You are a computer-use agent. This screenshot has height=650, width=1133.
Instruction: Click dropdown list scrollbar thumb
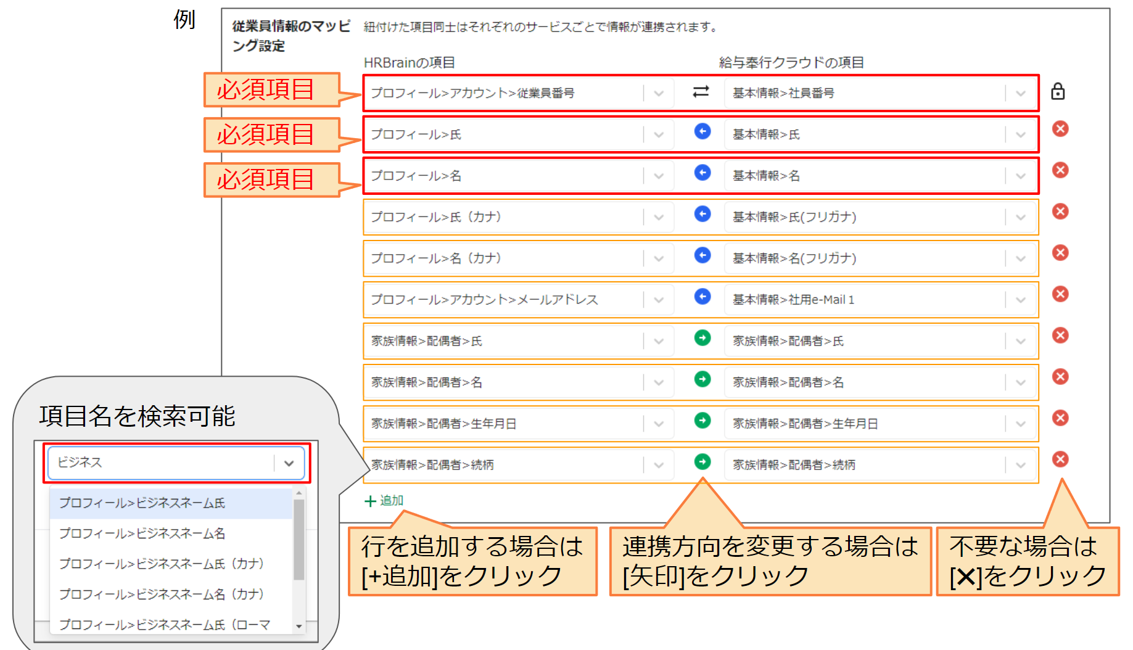(x=299, y=540)
